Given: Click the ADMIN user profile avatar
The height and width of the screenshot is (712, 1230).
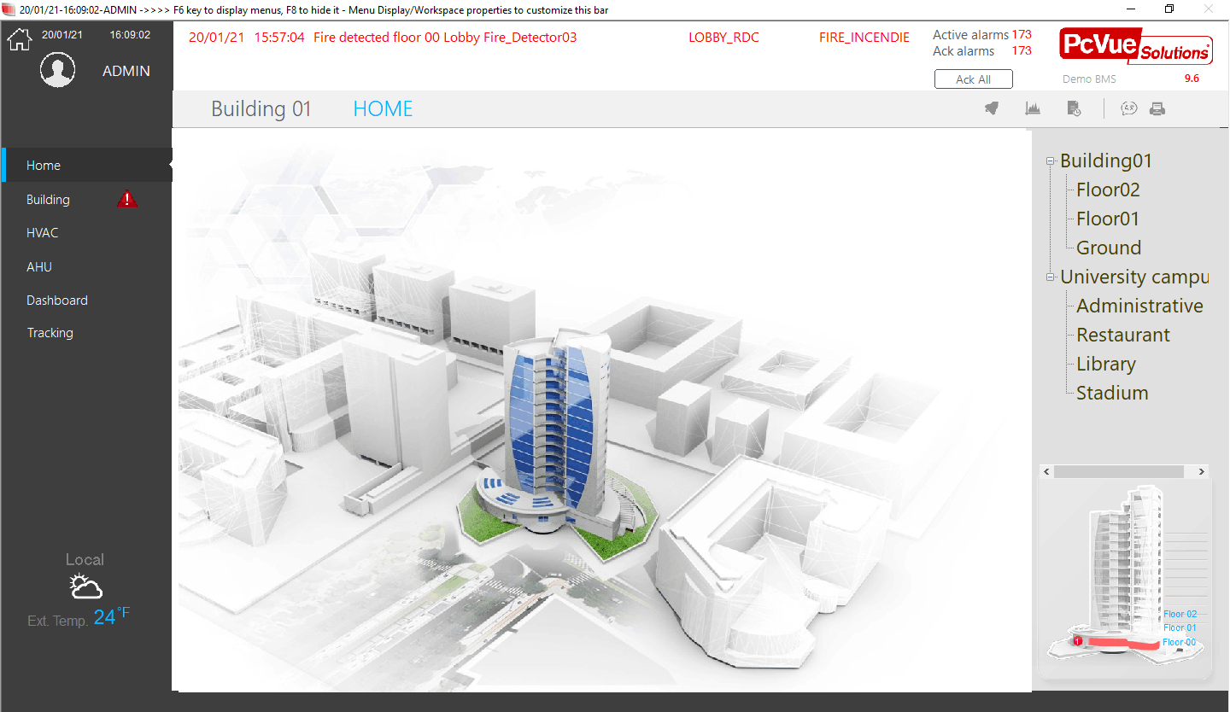Looking at the screenshot, I should coord(57,70).
